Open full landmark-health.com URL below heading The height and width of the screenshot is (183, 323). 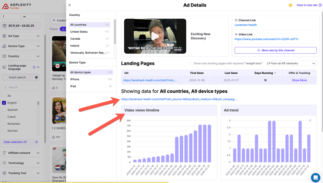point(179,99)
